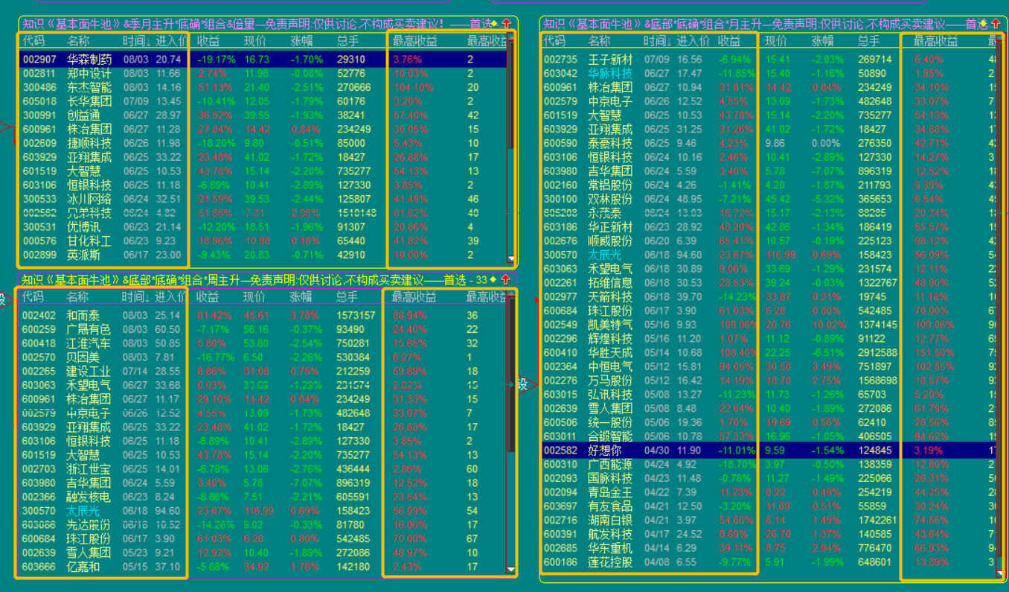Click scrollbar down arrow of 周主升 panel
This screenshot has height=592, width=1009.
coord(510,570)
